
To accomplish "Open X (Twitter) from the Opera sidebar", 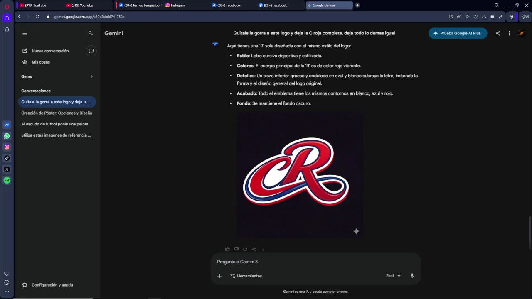I will coord(7,169).
